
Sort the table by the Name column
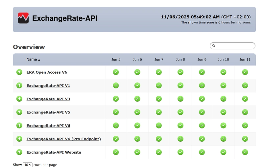[32, 60]
